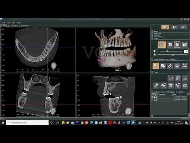Viewport: 190px width, 143px height.
Task: Open the Windows Start menu
Action: (x=3, y=123)
